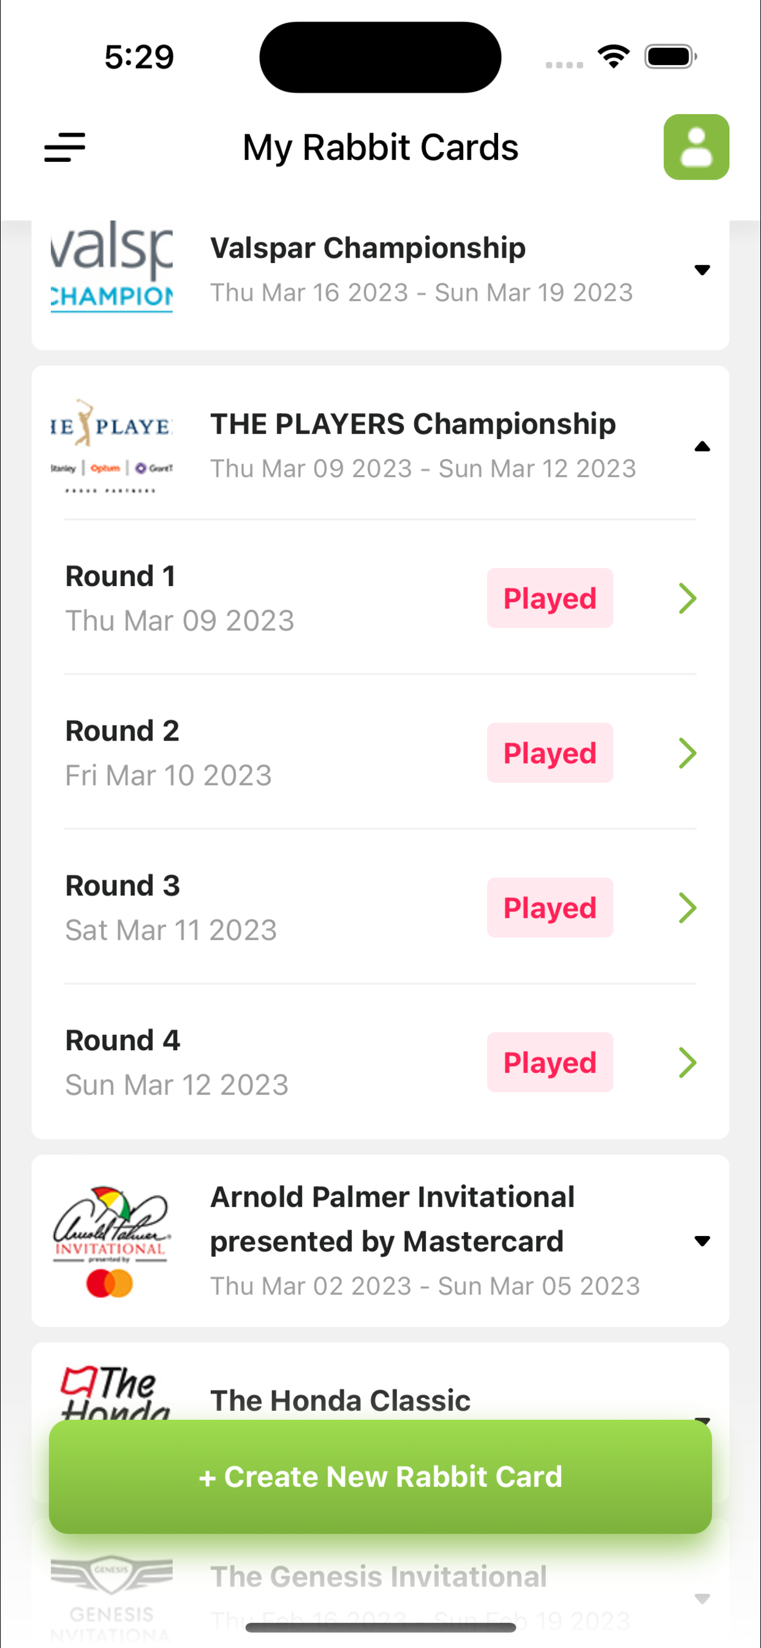Open Round 2 Fri Mar 10 2023
The width and height of the screenshot is (761, 1648).
coord(380,753)
